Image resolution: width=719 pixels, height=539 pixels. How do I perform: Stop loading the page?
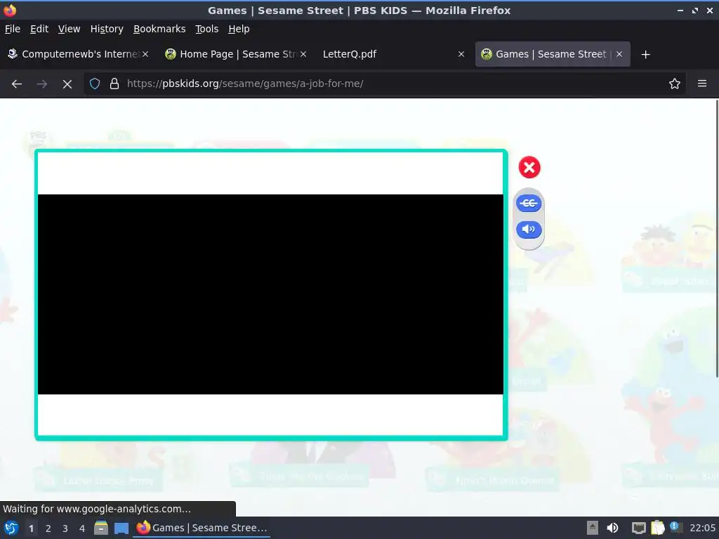(x=67, y=84)
